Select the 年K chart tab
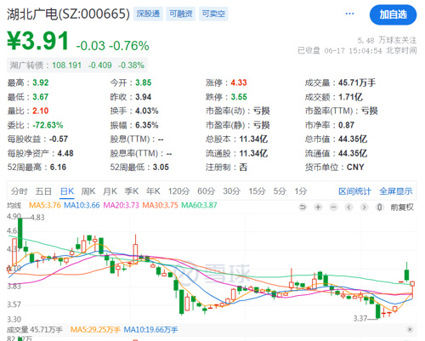The width and height of the screenshot is (425, 341). tap(153, 191)
